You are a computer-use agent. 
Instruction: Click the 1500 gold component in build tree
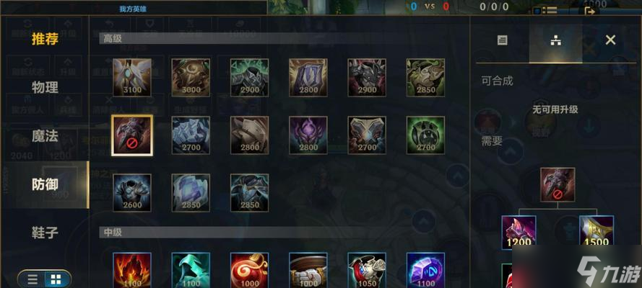point(597,233)
